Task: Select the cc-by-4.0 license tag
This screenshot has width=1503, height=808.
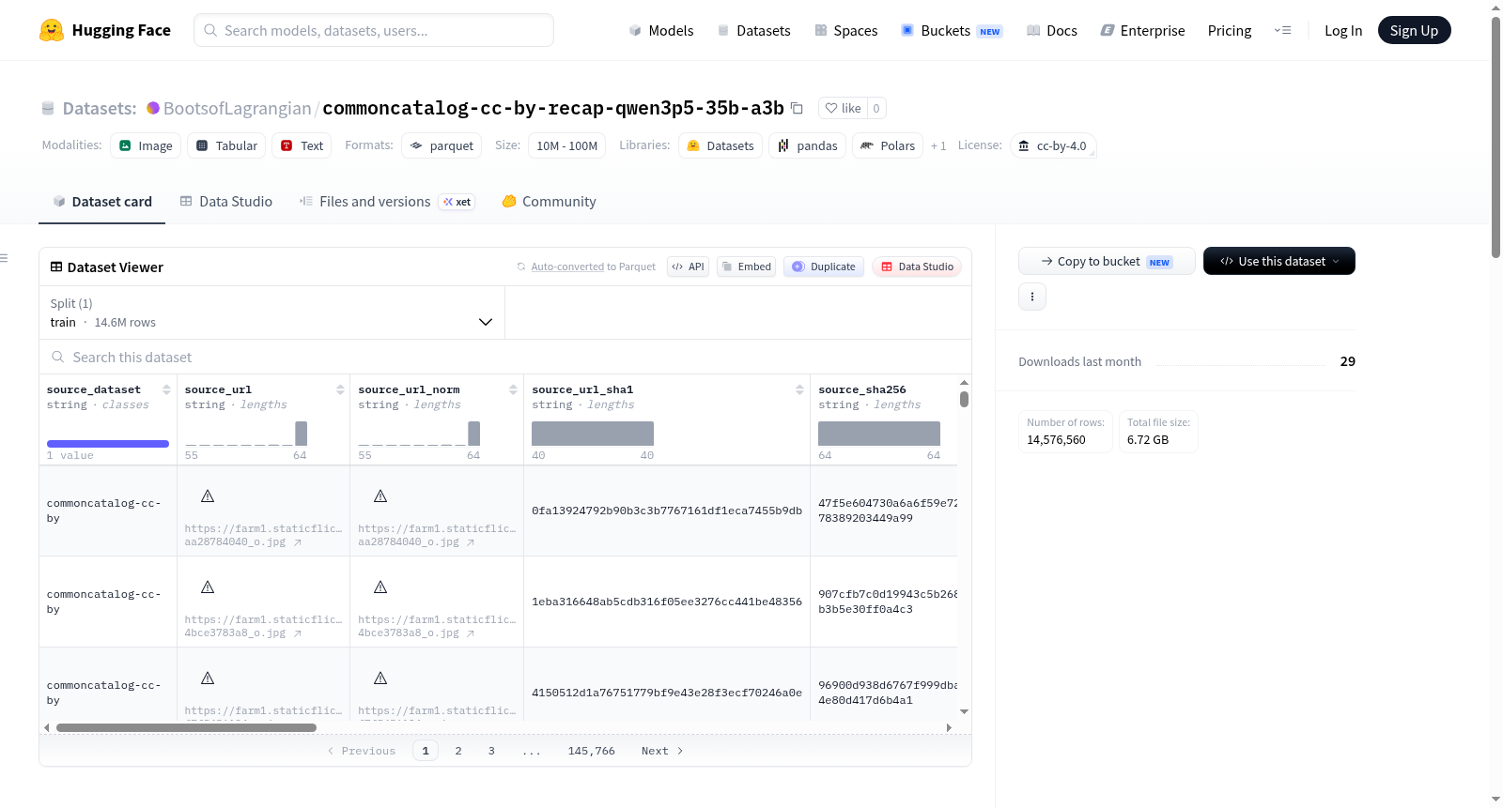Action: [x=1053, y=145]
